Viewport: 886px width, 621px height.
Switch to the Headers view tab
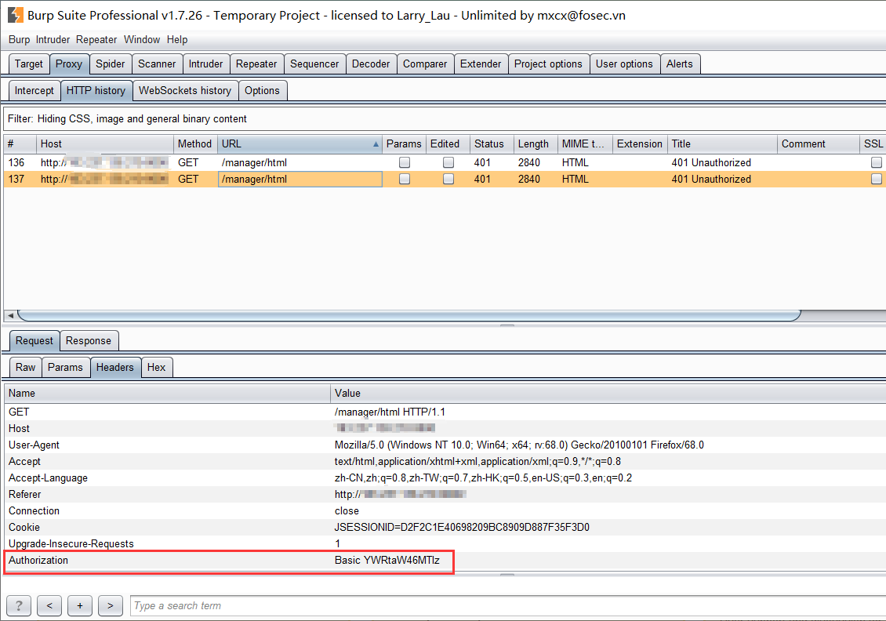[x=115, y=367]
